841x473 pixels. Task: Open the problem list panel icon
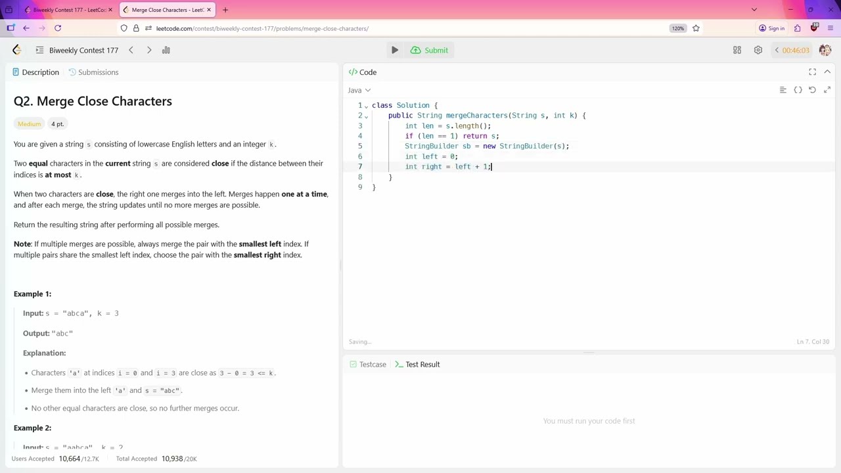(x=39, y=50)
